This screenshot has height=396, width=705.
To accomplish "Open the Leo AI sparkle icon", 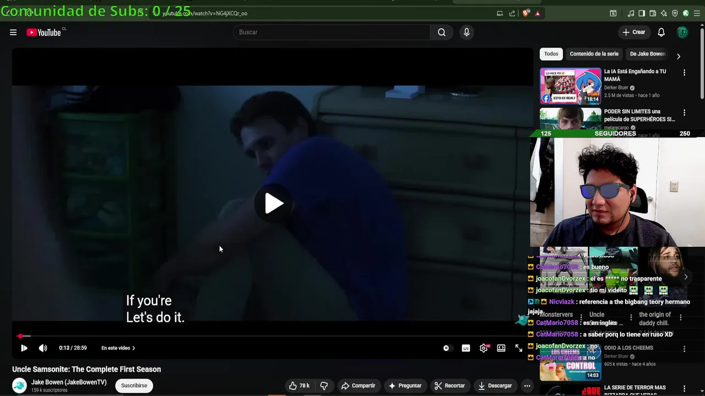I will [x=664, y=13].
